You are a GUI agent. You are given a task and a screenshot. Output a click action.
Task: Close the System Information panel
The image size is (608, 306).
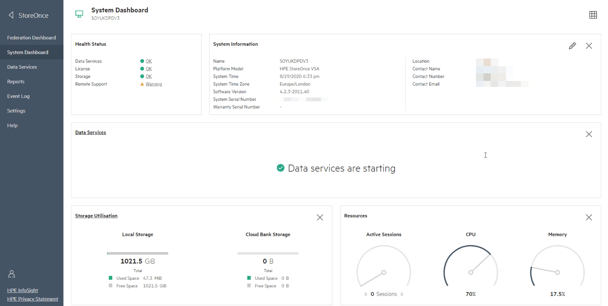click(x=589, y=46)
